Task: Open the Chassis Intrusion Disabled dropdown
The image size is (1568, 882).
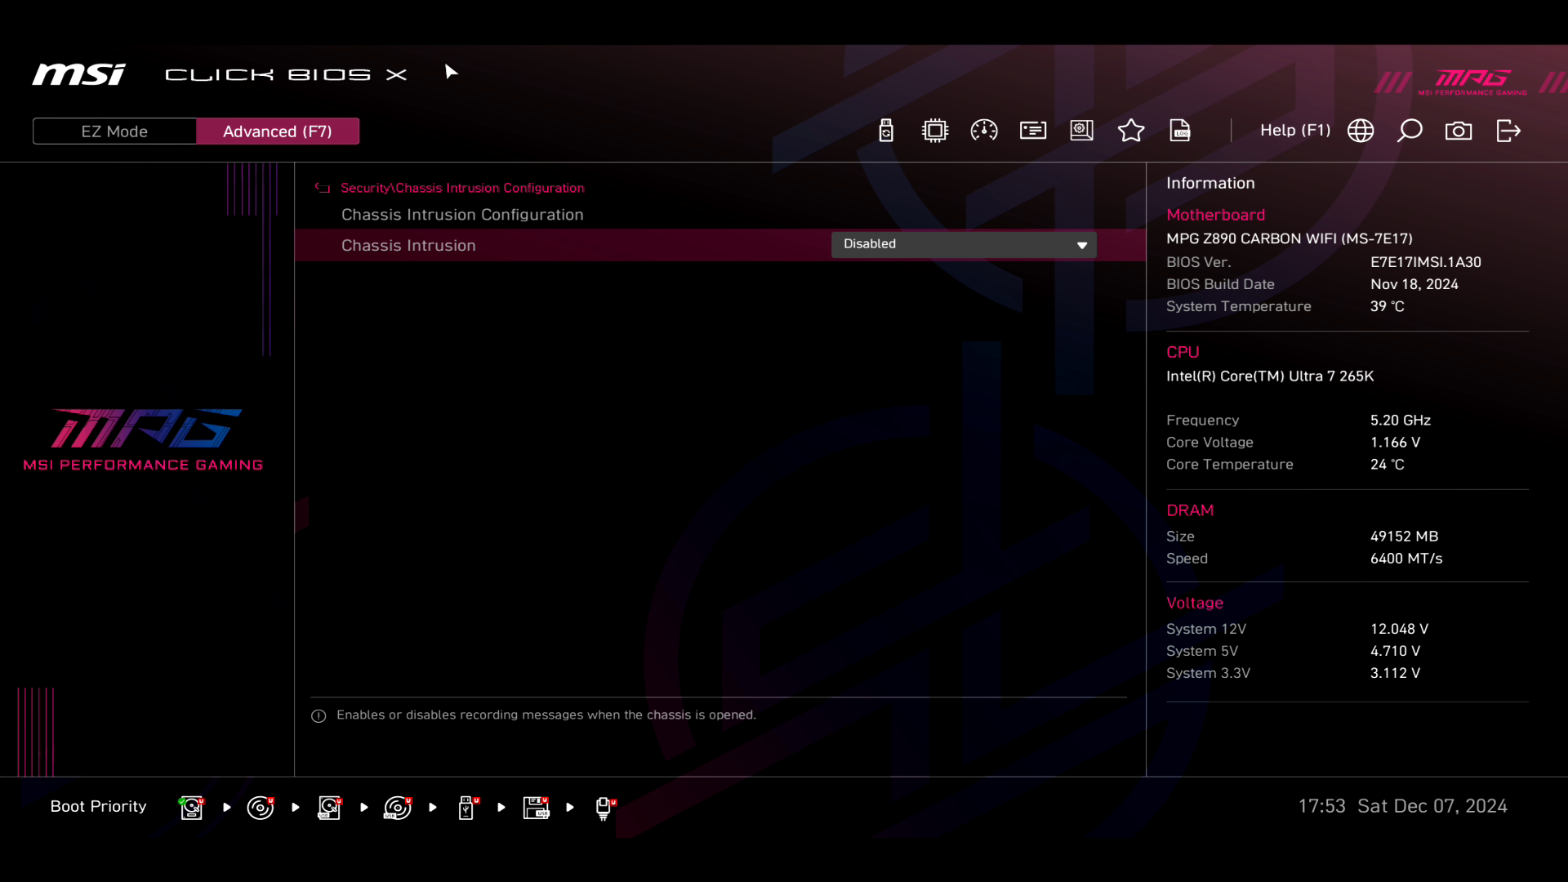Action: [963, 244]
